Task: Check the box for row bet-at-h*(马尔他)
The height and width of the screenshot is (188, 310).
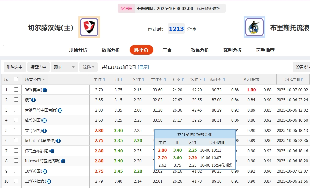Action: tap(16, 140)
